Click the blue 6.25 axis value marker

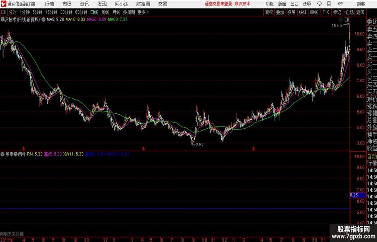click(358, 195)
